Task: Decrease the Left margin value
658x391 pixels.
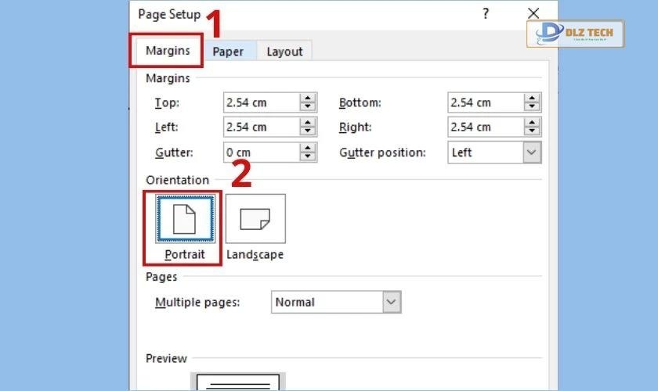Action: pos(308,131)
